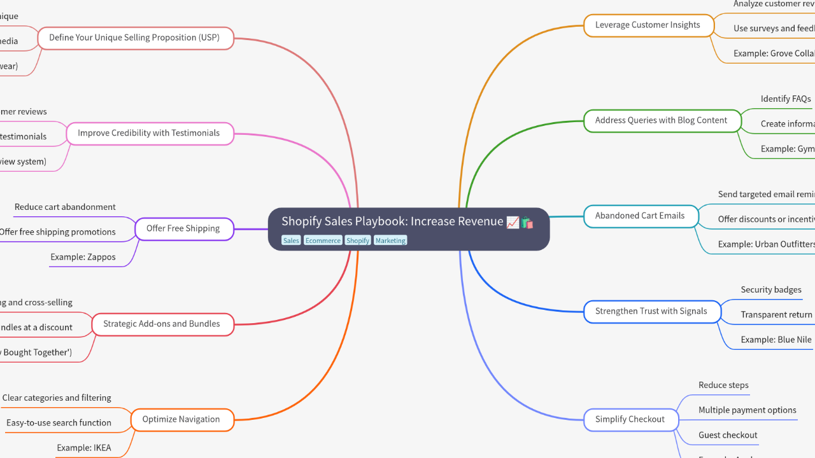815x458 pixels.
Task: Click 'Multiple payment options' text
Action: 748,410
